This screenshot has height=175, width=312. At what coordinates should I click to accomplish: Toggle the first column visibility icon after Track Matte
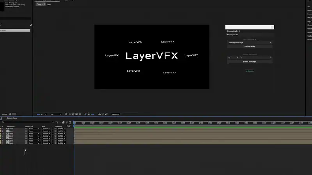point(67,126)
